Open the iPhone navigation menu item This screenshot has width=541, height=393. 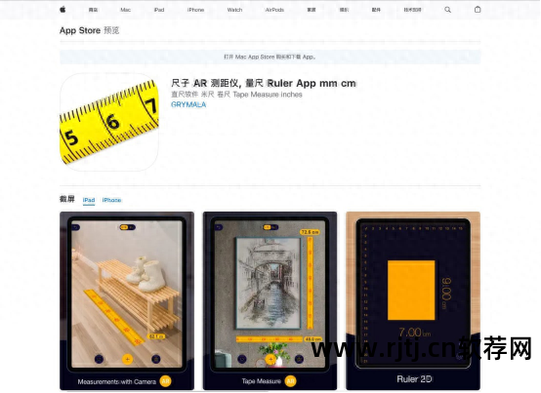coord(195,10)
